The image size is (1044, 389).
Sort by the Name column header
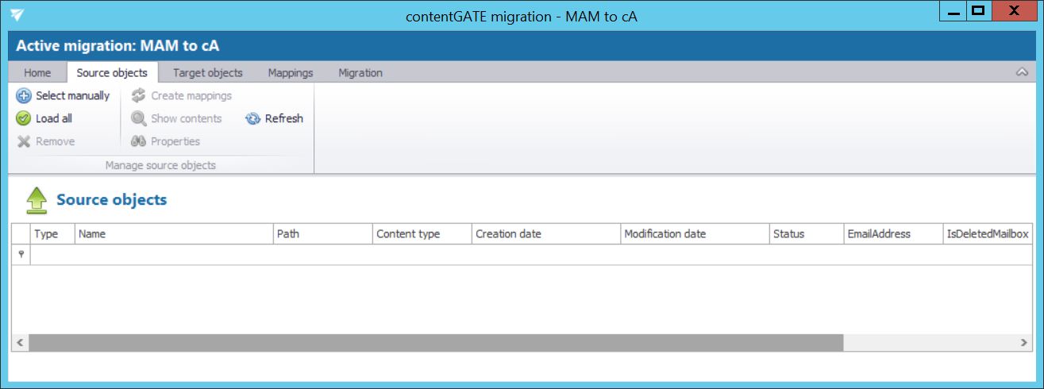pos(173,234)
